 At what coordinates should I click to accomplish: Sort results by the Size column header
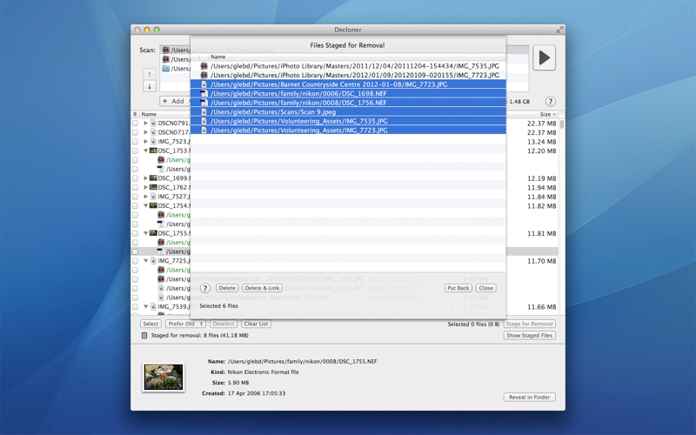tap(548, 114)
